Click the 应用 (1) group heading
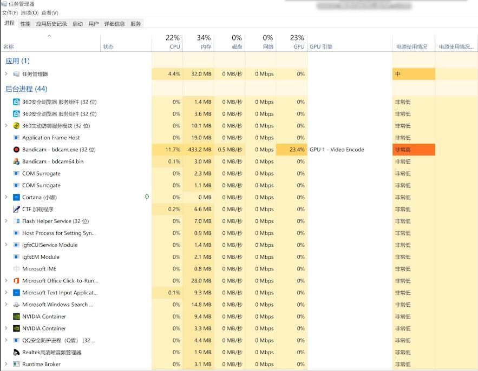The width and height of the screenshot is (478, 371). click(x=17, y=61)
